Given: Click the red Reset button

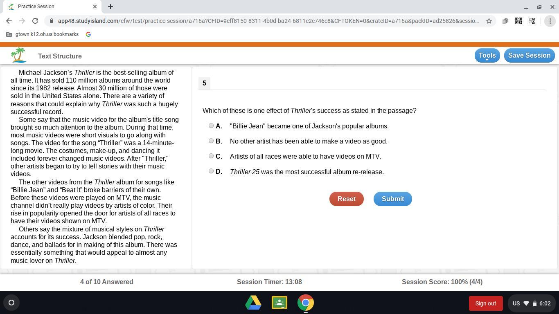Looking at the screenshot, I should (x=346, y=199).
